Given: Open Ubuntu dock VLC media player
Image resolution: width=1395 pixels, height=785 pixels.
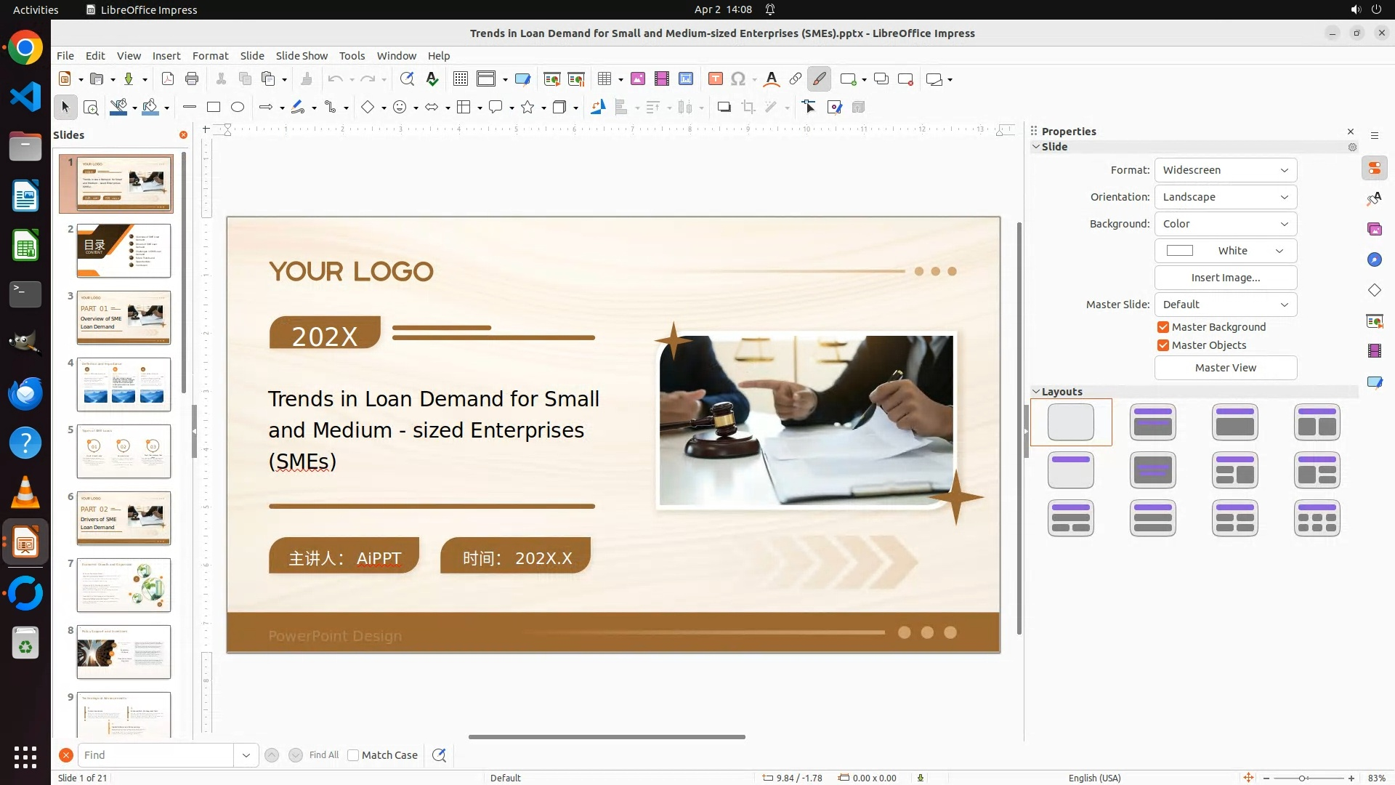Looking at the screenshot, I should pyautogui.click(x=25, y=493).
